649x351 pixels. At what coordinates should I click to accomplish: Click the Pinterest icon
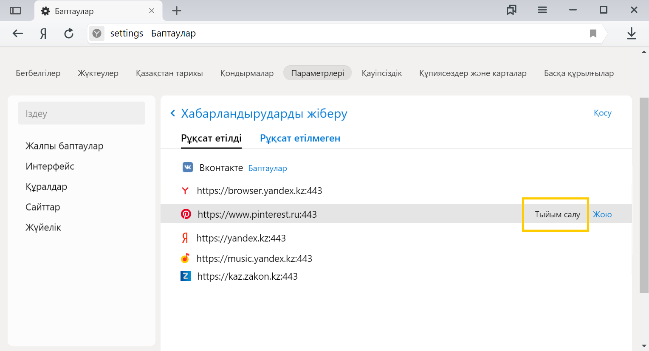click(186, 214)
